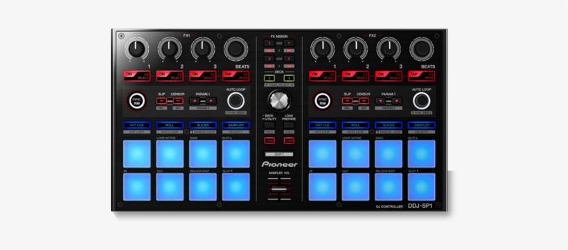568x250 pixels.
Task: Click the FX2 BEATS rotary encoder
Action: click(x=422, y=49)
